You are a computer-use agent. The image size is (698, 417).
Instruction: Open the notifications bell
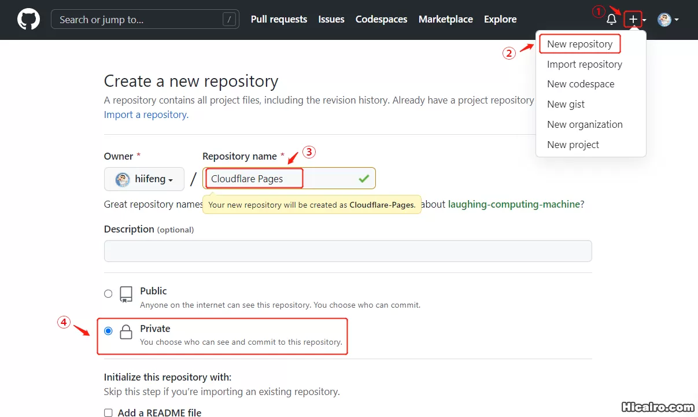[611, 20]
